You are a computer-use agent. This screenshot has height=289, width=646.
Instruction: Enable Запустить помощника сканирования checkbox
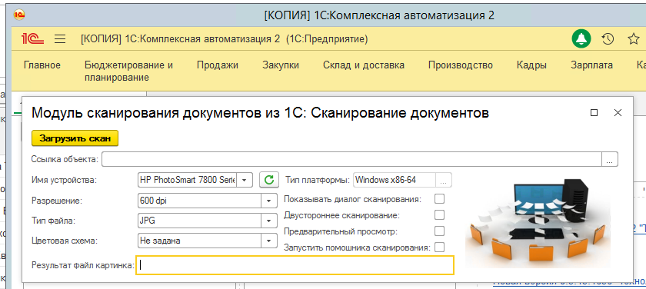(x=440, y=247)
